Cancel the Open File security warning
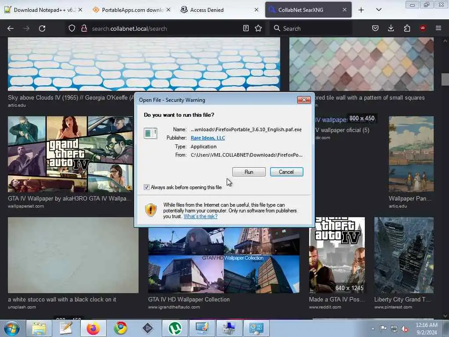The image size is (449, 337). pyautogui.click(x=286, y=172)
